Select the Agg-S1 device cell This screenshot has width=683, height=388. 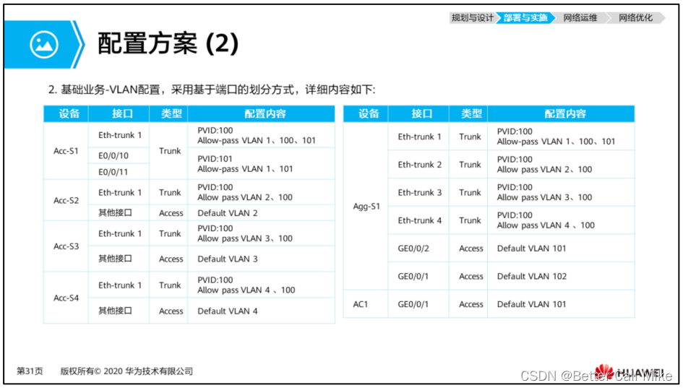(x=366, y=206)
